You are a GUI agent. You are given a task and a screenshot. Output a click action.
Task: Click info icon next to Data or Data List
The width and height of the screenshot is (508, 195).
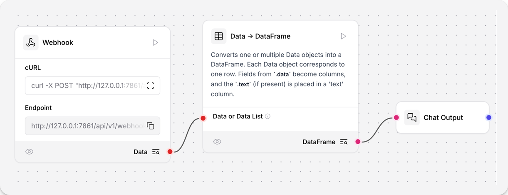click(x=268, y=116)
